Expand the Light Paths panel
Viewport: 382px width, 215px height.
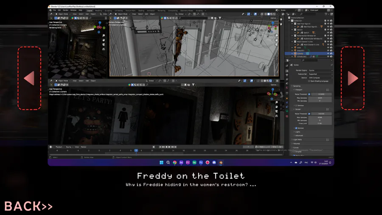pos(297,140)
